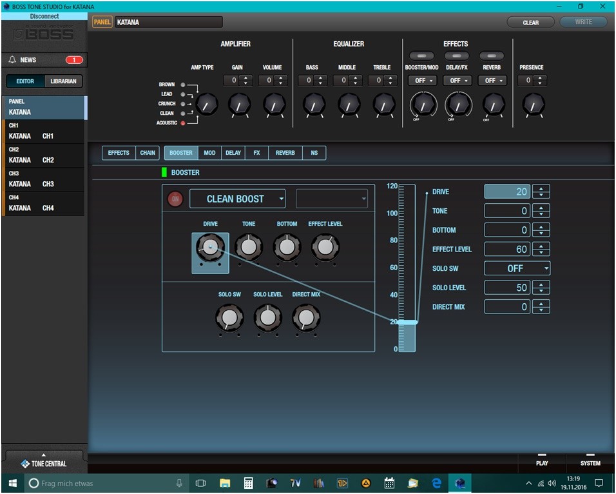Open Solo SW OFF dropdown
This screenshot has height=494, width=616.
coord(517,269)
